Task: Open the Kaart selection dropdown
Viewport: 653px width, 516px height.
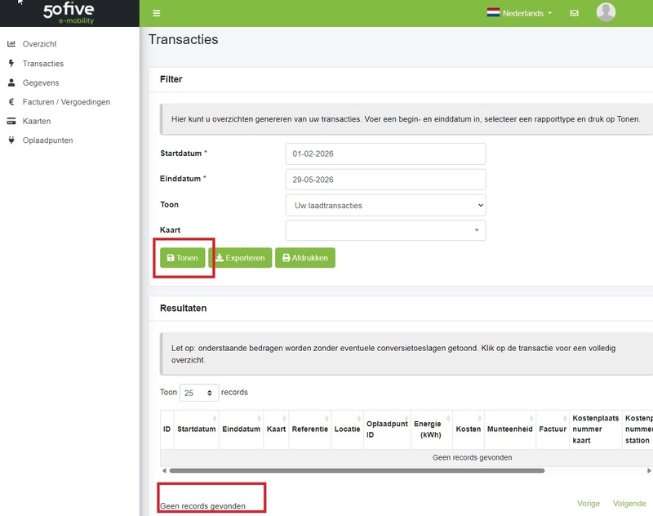Action: (x=385, y=230)
